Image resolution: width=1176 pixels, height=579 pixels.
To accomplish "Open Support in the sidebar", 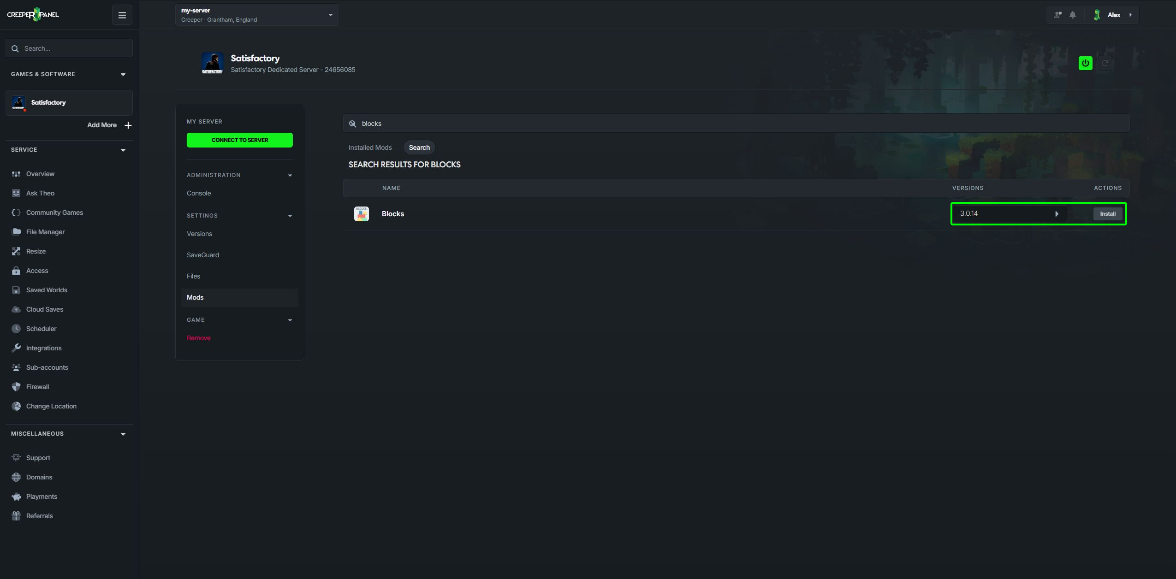I will click(38, 458).
